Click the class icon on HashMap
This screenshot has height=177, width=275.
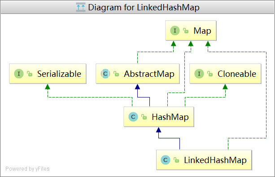133,117
